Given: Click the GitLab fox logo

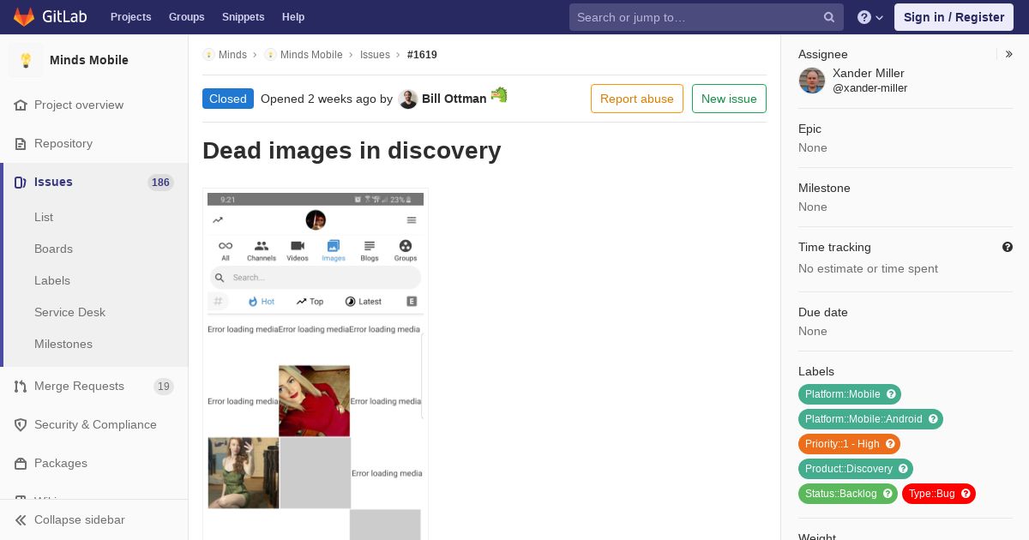Looking at the screenshot, I should tap(24, 17).
